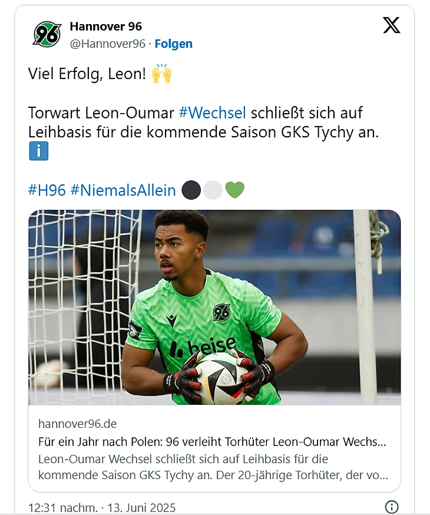Image resolution: width=430 pixels, height=515 pixels.
Task: Click the white circle emoji
Action: coord(213,190)
